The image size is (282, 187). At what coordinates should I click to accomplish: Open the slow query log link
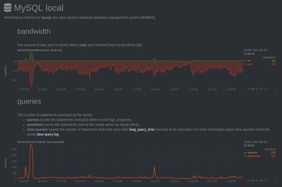[x=48, y=134]
